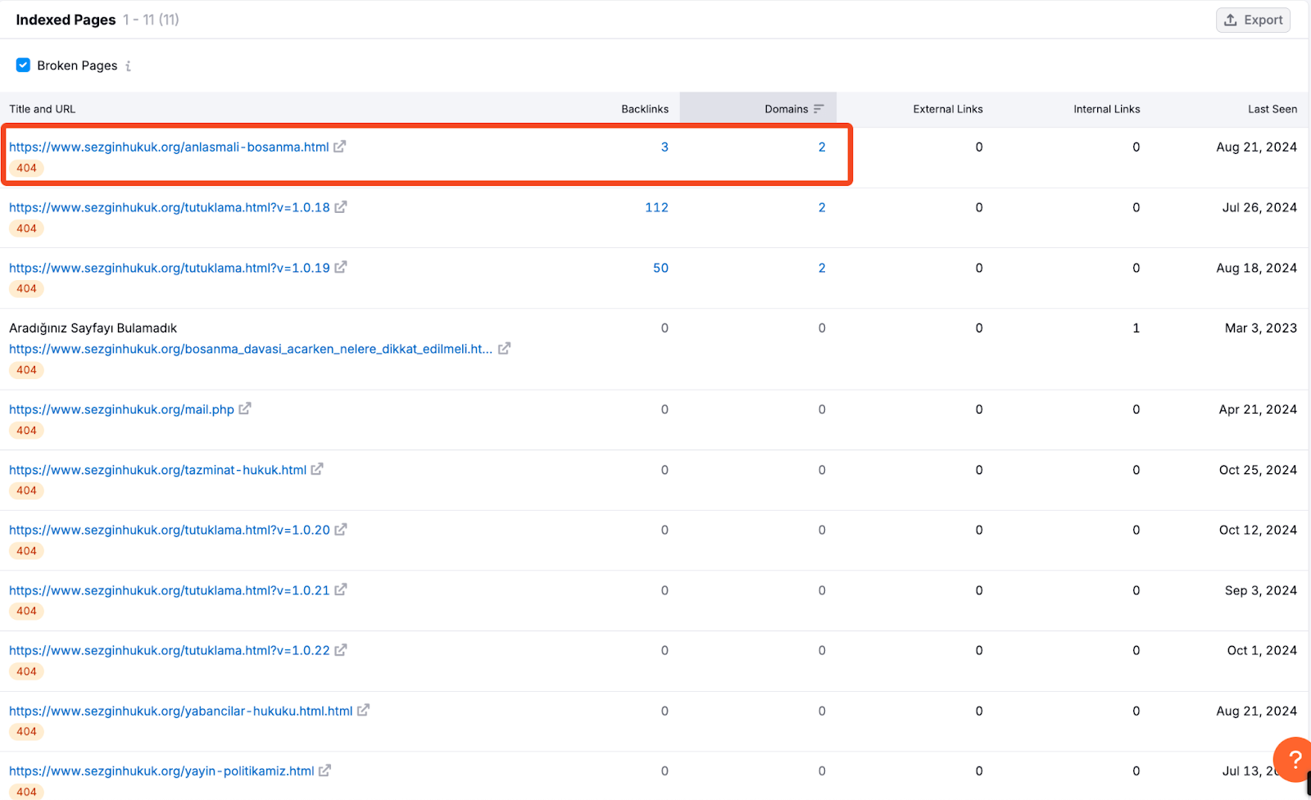Click the sort icon beside Domains
This screenshot has height=800, width=1311.
click(819, 109)
